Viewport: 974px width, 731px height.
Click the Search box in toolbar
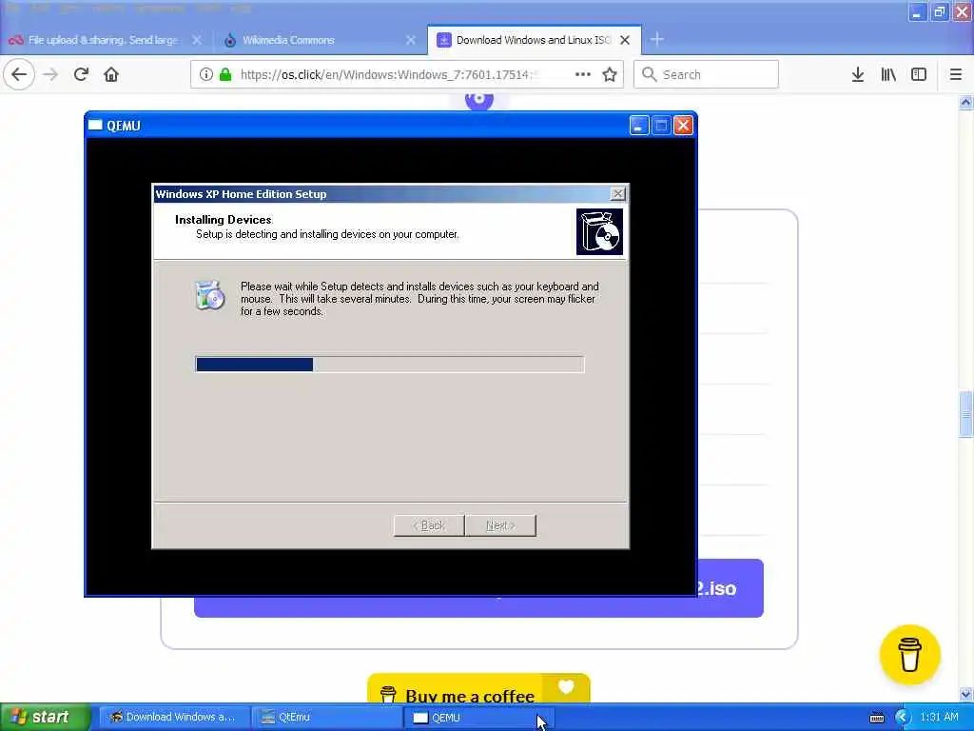tap(706, 74)
